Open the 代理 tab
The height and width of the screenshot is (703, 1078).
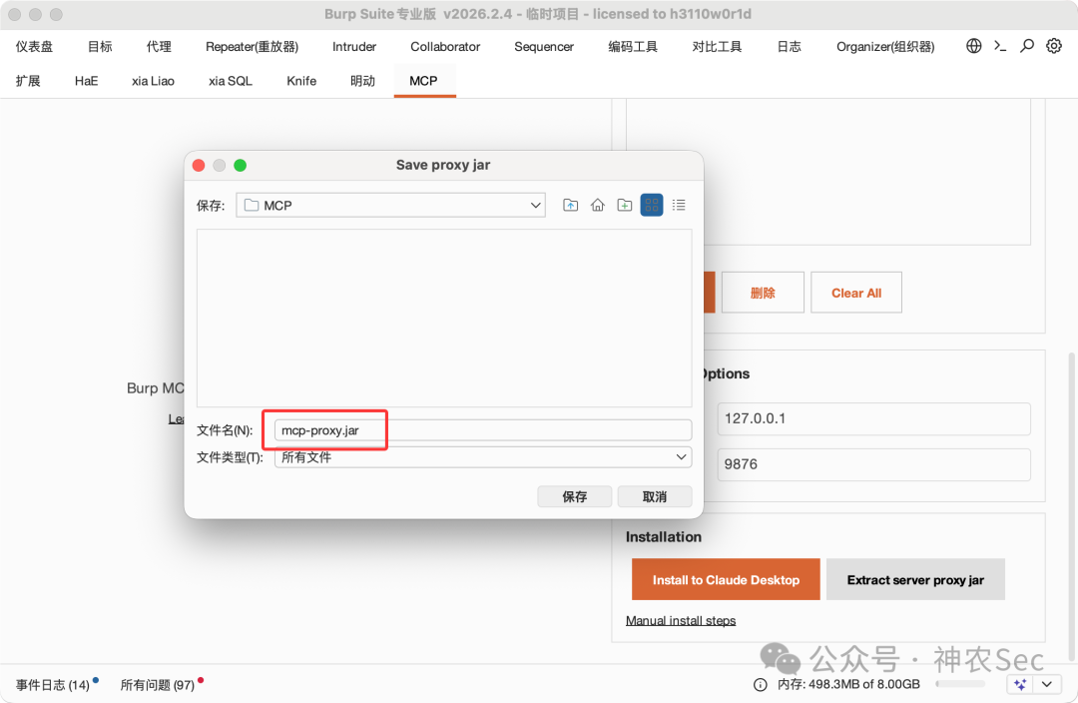point(159,46)
